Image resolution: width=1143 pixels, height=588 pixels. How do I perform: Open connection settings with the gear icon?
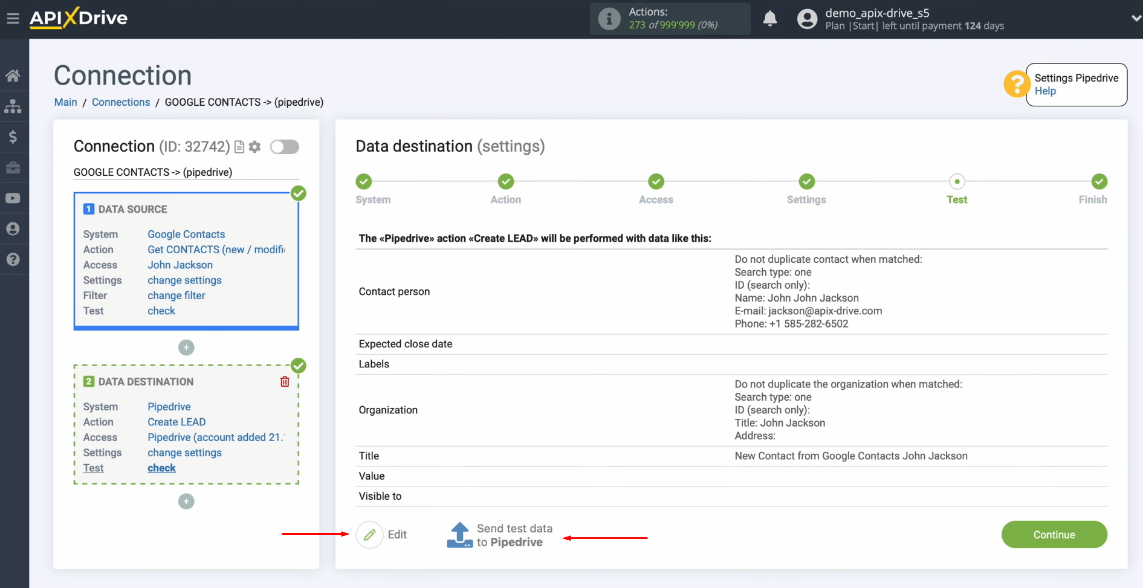click(254, 147)
